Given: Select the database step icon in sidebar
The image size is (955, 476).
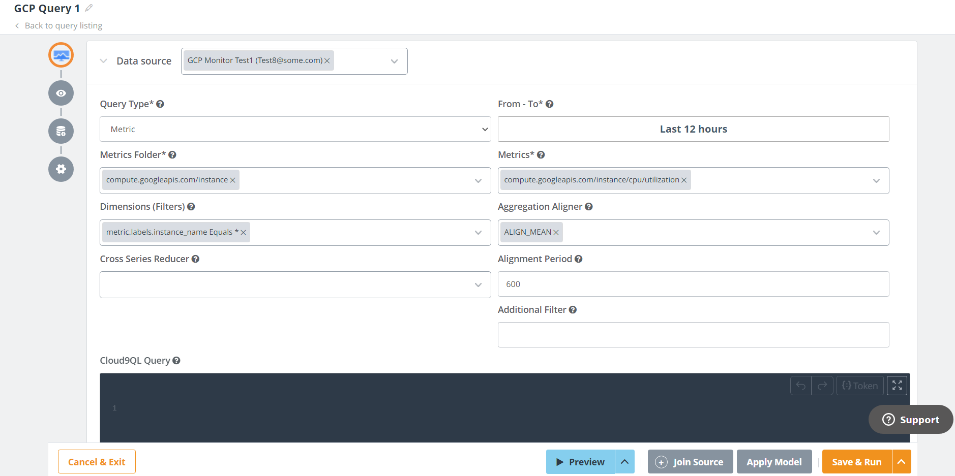Looking at the screenshot, I should (61, 132).
